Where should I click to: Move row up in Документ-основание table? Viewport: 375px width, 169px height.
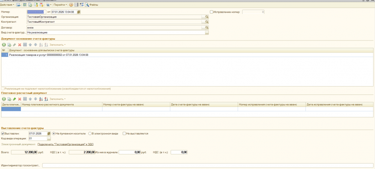30,45
